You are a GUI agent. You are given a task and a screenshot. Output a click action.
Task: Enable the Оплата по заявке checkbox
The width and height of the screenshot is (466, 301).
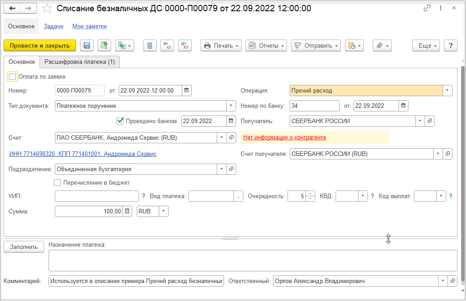tap(13, 76)
